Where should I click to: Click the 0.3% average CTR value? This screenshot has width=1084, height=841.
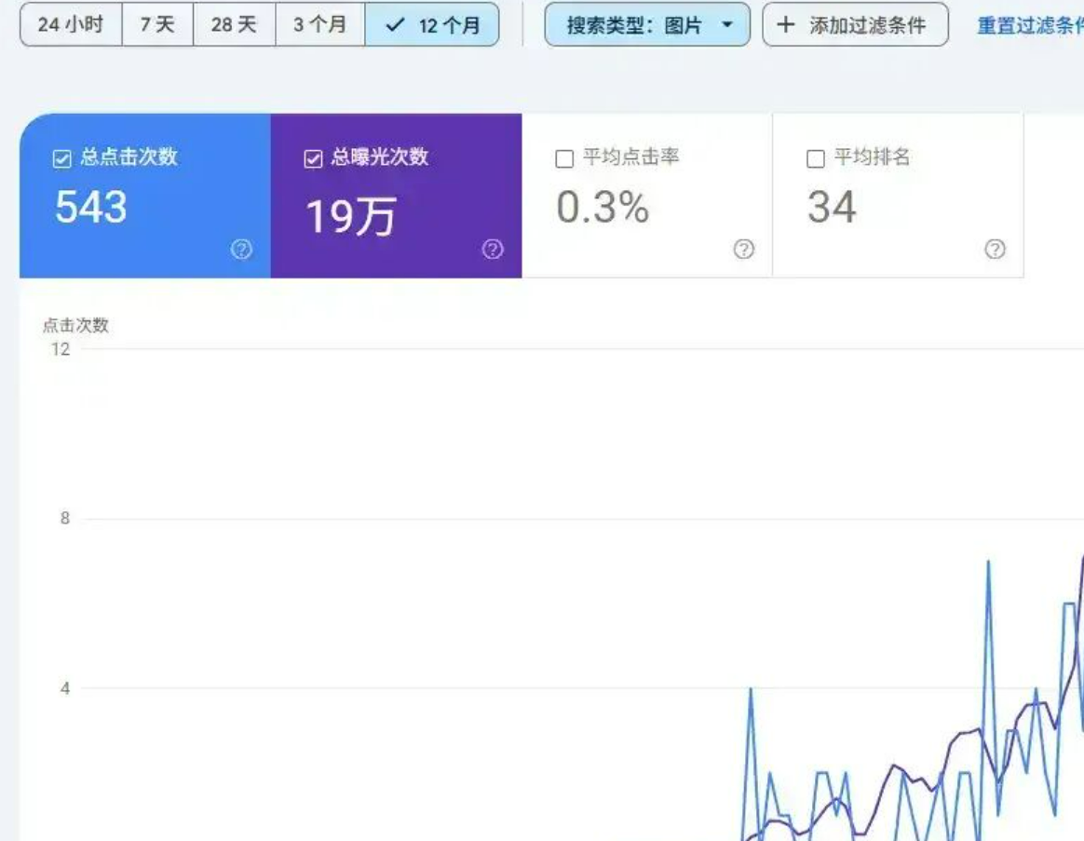pyautogui.click(x=603, y=208)
